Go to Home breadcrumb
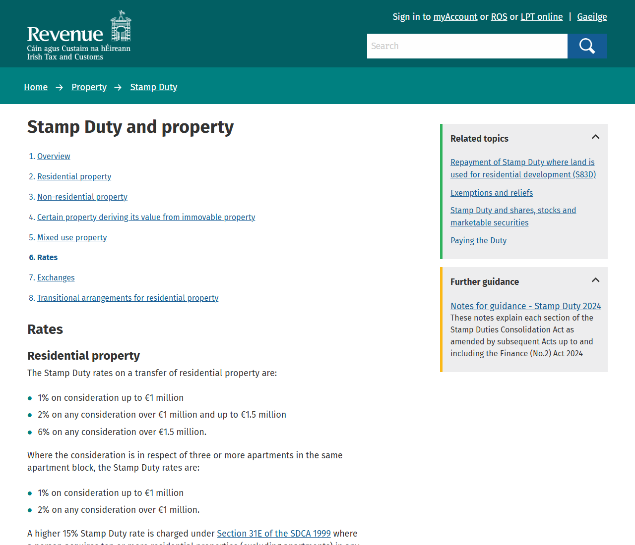This screenshot has height=545, width=635. point(36,87)
